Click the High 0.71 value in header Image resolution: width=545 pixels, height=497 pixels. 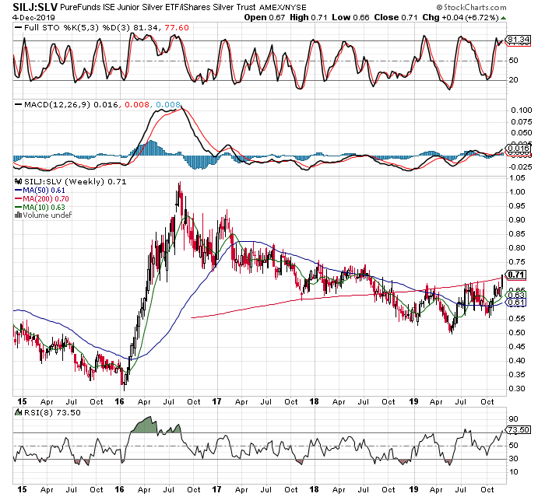(x=308, y=17)
